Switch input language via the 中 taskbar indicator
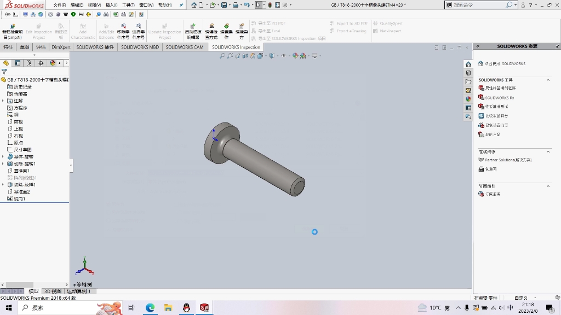The height and width of the screenshot is (315, 561). coord(511,308)
